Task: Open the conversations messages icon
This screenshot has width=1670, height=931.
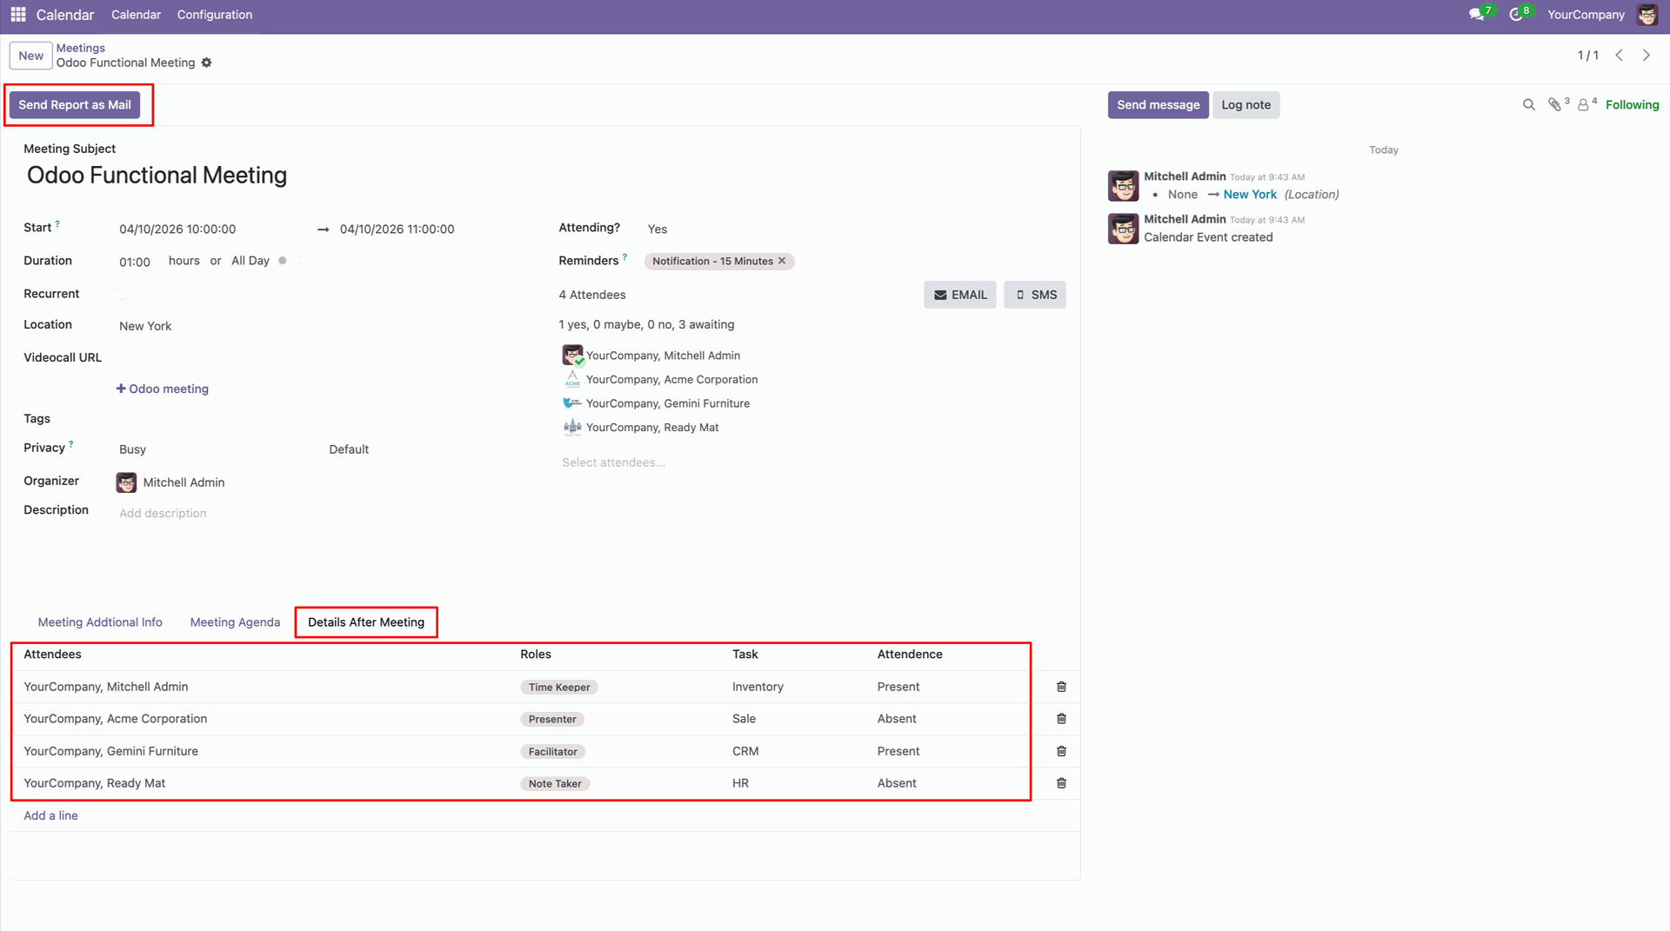Action: coord(1477,15)
